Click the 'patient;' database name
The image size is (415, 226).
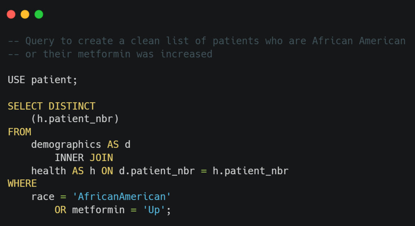coord(54,80)
